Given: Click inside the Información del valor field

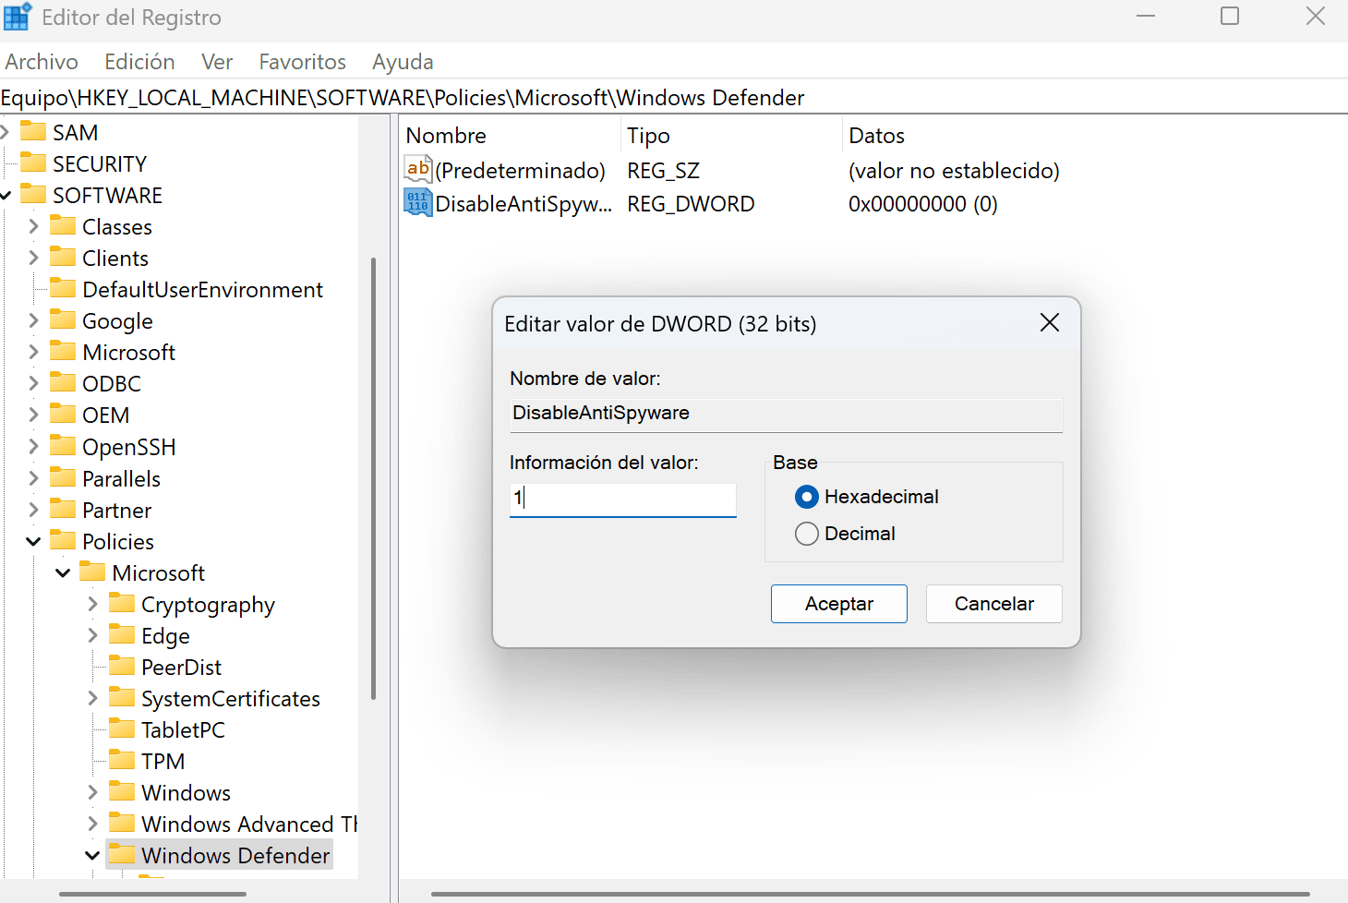Looking at the screenshot, I should pyautogui.click(x=622, y=499).
